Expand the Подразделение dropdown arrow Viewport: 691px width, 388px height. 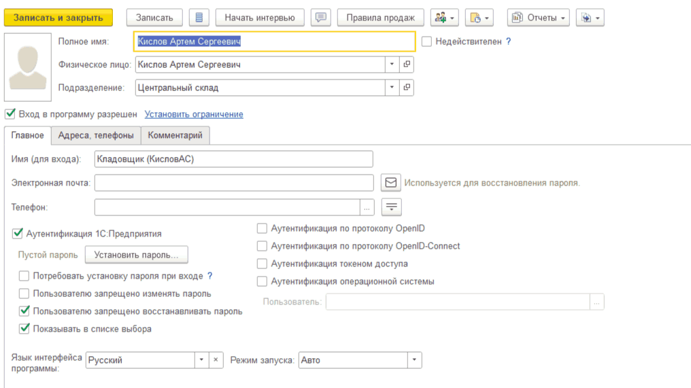pyautogui.click(x=392, y=87)
